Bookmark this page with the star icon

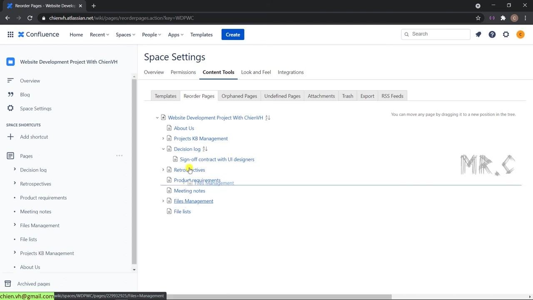coord(478,18)
